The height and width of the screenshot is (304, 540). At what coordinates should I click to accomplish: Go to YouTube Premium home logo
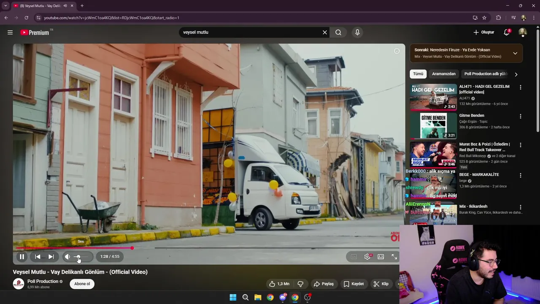[35, 32]
